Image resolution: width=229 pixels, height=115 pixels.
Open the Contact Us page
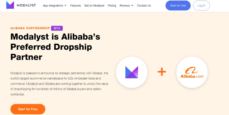click(144, 6)
